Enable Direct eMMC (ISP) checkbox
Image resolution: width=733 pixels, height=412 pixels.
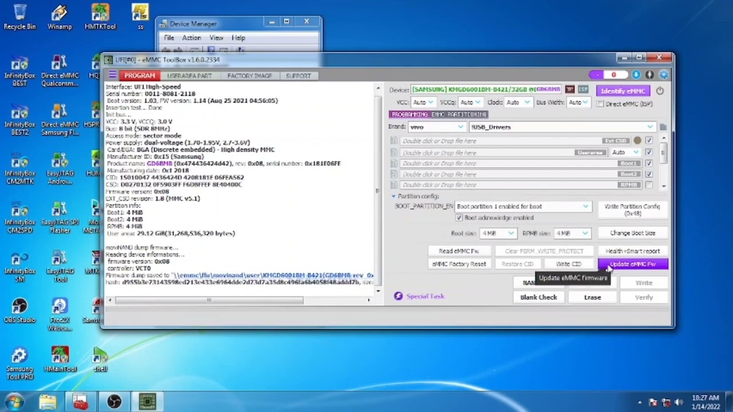pyautogui.click(x=600, y=104)
